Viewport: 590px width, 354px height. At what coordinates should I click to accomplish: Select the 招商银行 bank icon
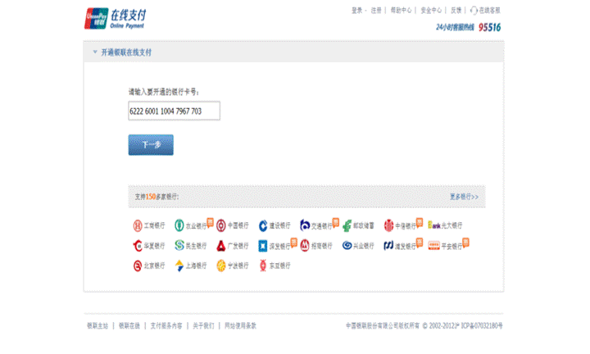click(305, 245)
